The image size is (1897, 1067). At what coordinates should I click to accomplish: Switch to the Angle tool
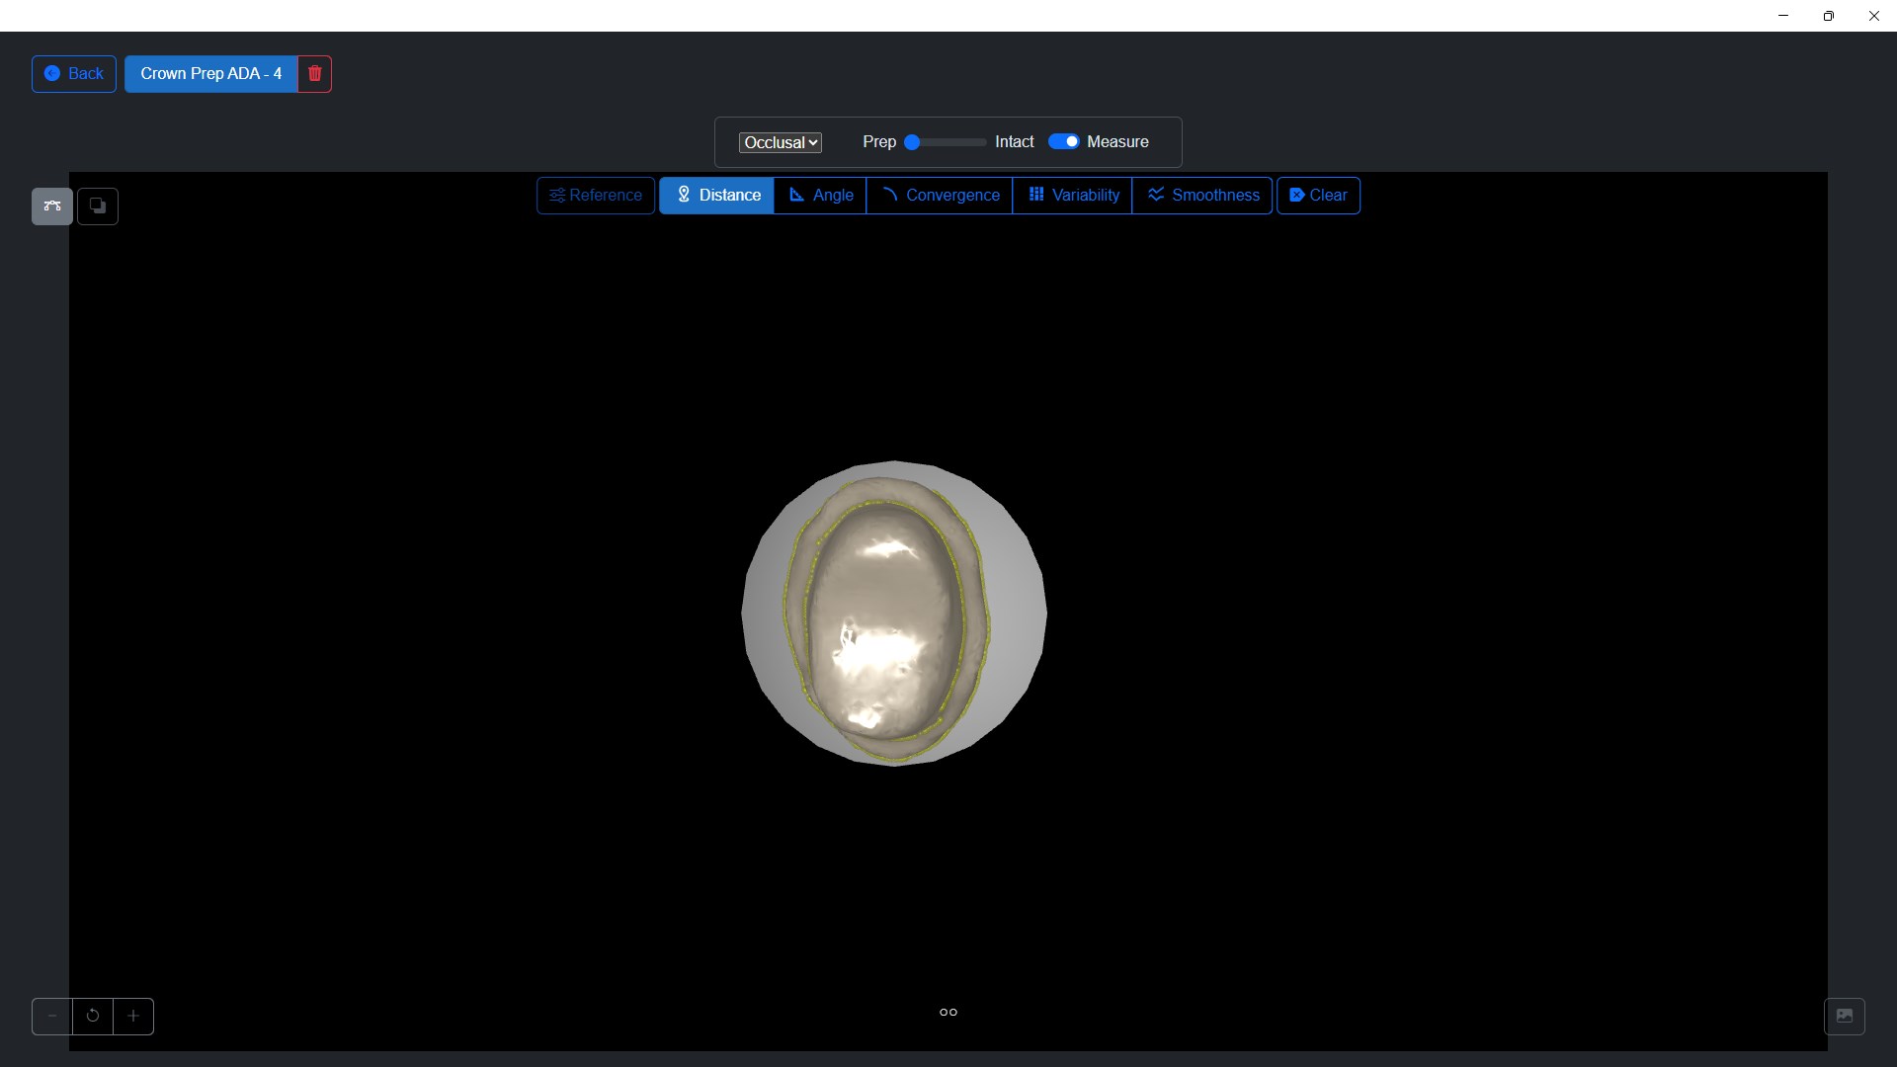pos(820,196)
